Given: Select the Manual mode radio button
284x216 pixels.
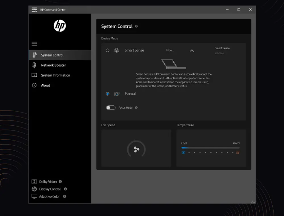Looking at the screenshot, I should tap(108, 94).
